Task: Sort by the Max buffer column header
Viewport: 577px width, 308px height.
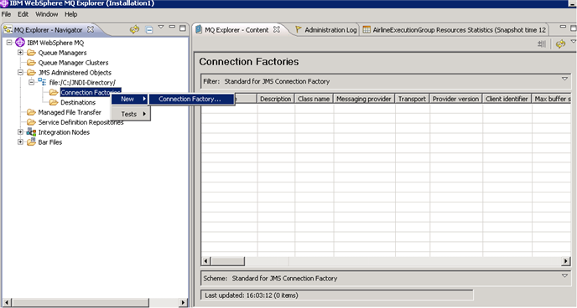Action: coord(551,99)
